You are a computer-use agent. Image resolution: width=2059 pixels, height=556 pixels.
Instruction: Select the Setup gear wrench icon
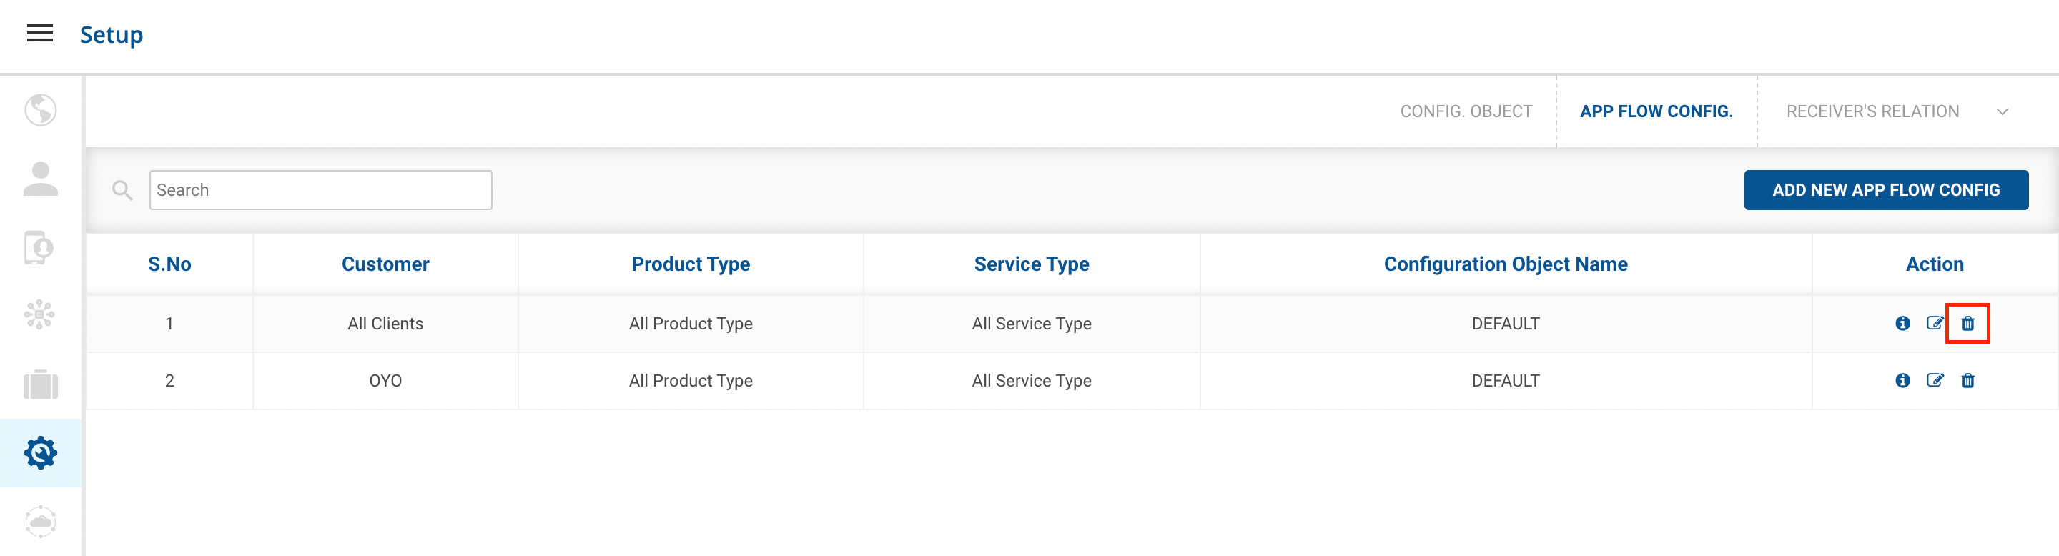coord(40,453)
